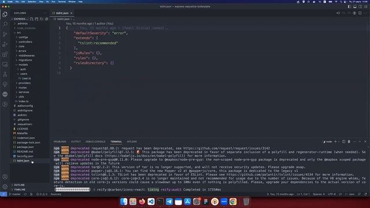Open macOS Spotlight search icon
This screenshot has height=208, width=370.
[x=341, y=2]
